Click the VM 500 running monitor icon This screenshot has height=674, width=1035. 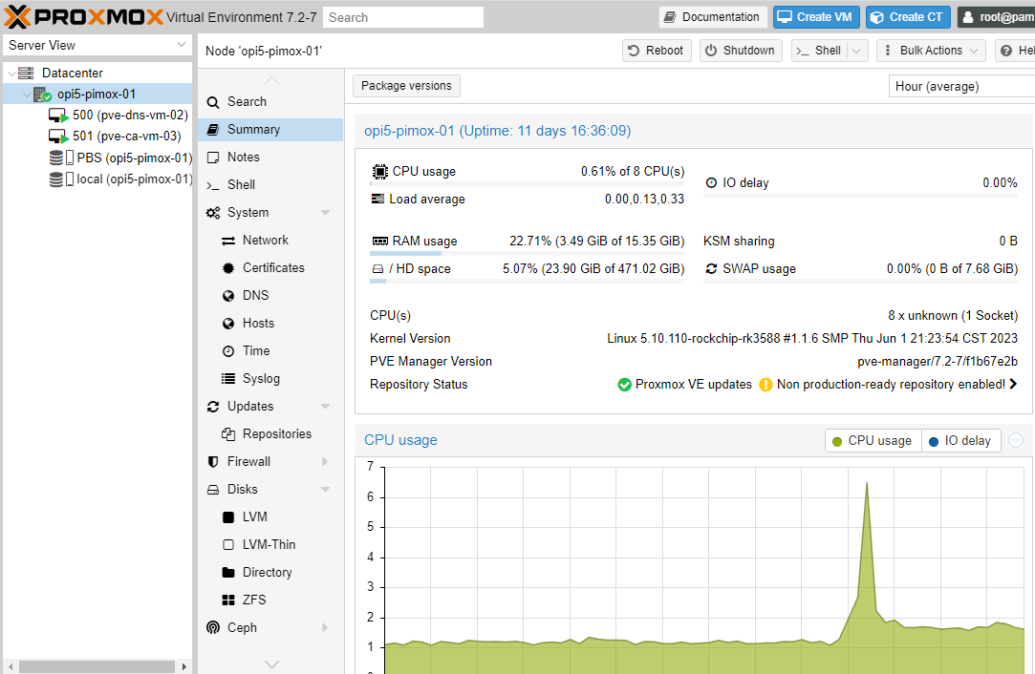(58, 116)
